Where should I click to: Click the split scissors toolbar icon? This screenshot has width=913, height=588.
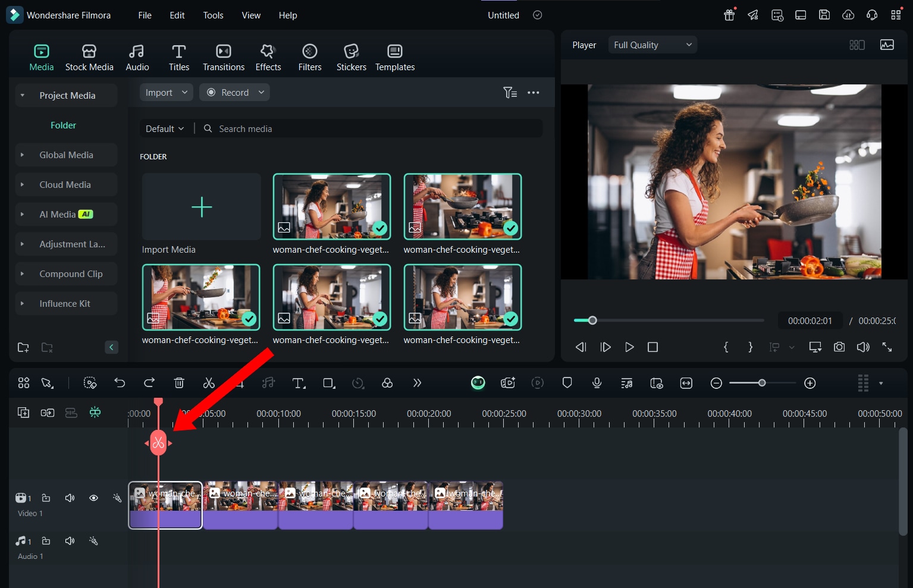[209, 383]
